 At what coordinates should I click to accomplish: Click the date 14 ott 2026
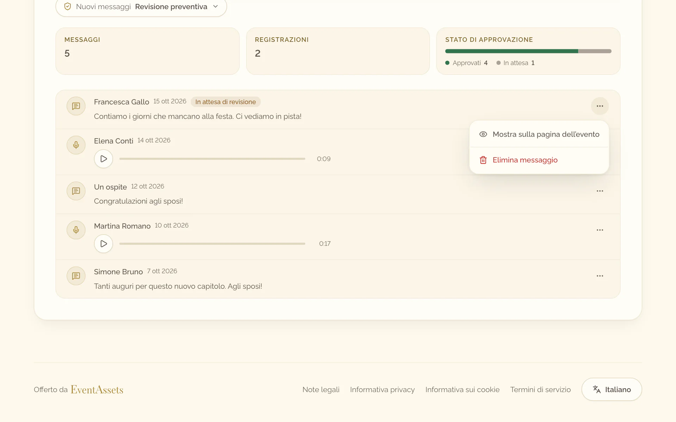tap(154, 140)
